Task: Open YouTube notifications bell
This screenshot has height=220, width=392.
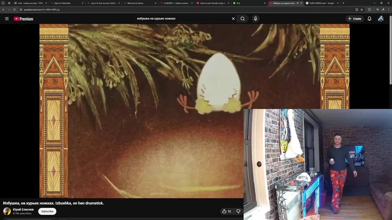Action: coord(369,19)
